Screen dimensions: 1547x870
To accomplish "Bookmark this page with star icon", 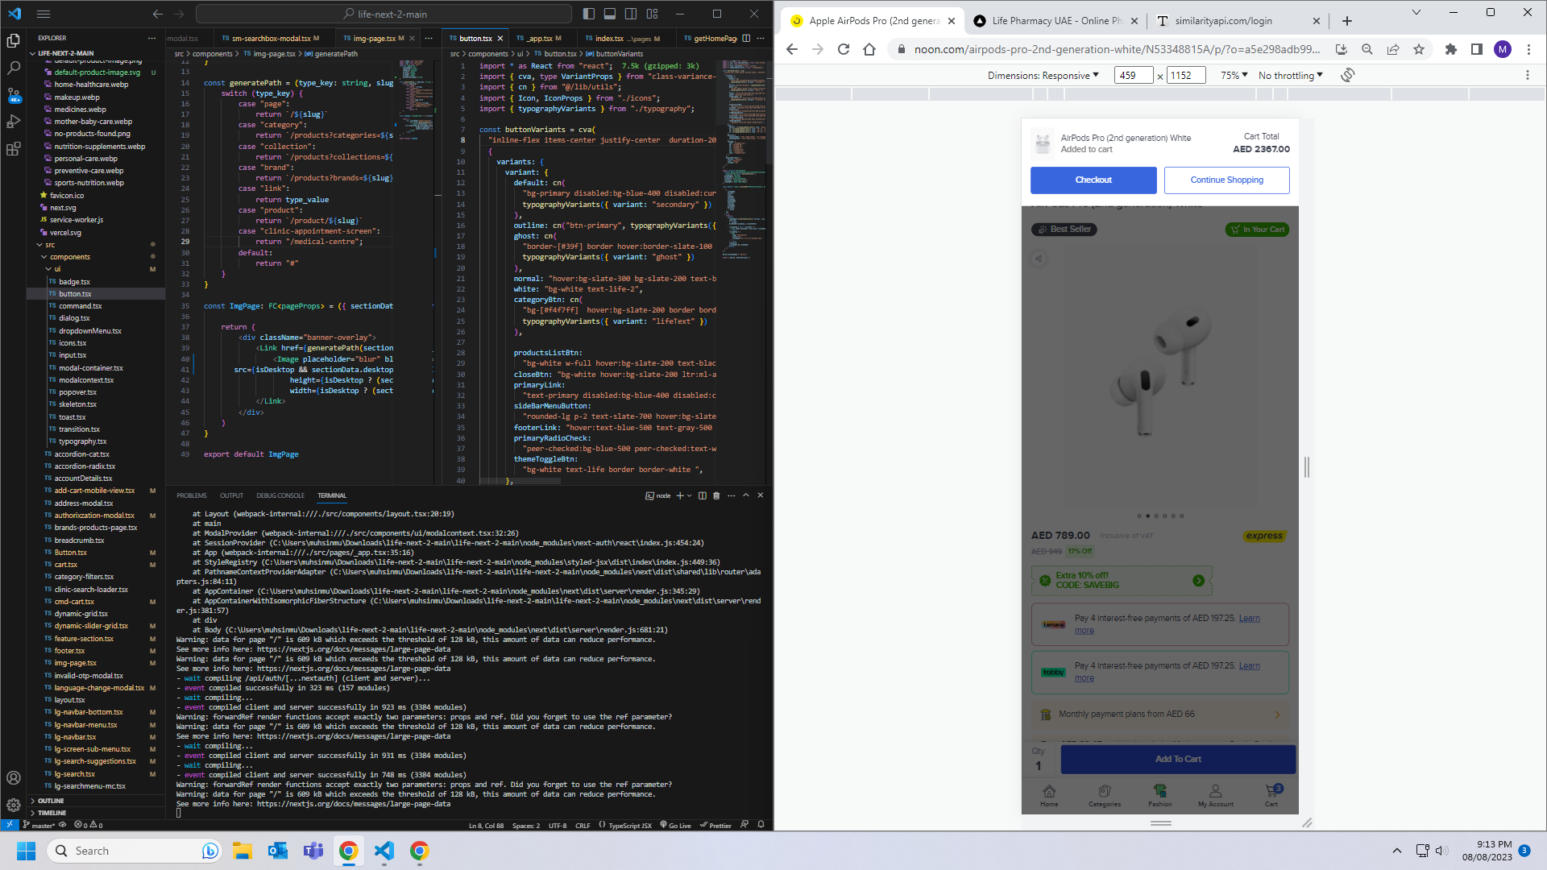I will tap(1419, 49).
